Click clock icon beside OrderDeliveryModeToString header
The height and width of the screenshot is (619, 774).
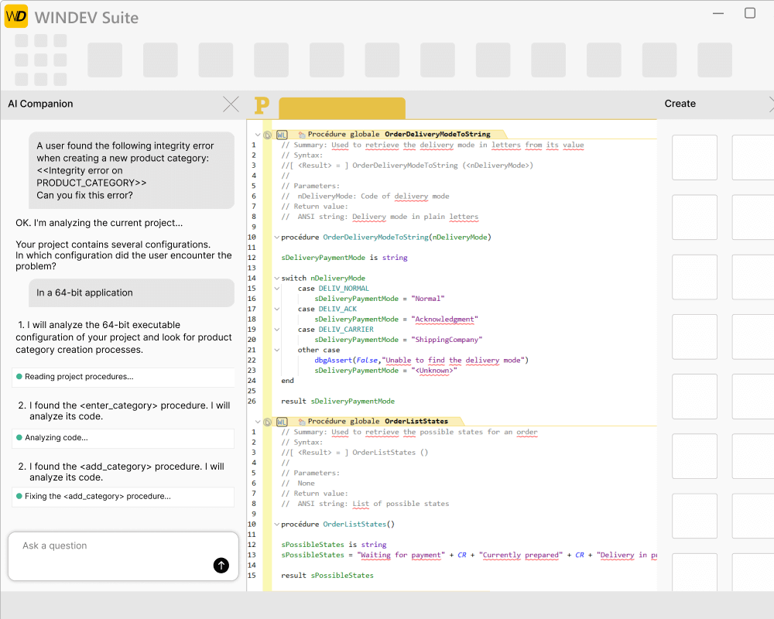(x=268, y=135)
